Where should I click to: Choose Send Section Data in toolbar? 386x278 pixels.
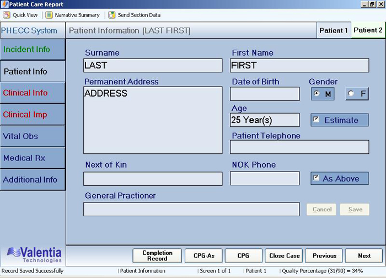[x=135, y=15]
